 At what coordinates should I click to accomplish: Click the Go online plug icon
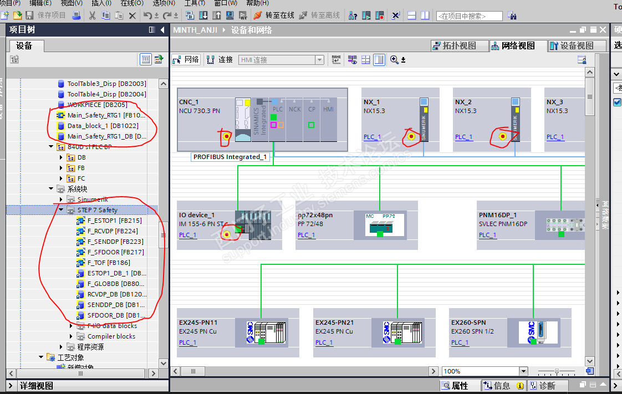[x=258, y=16]
